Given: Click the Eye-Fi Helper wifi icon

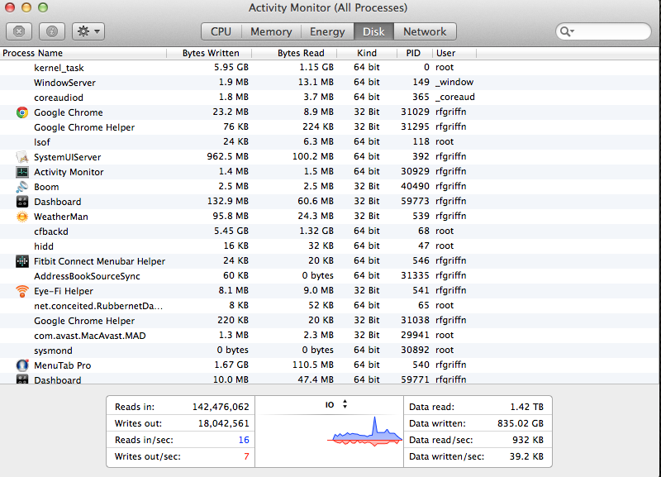Looking at the screenshot, I should (x=22, y=291).
